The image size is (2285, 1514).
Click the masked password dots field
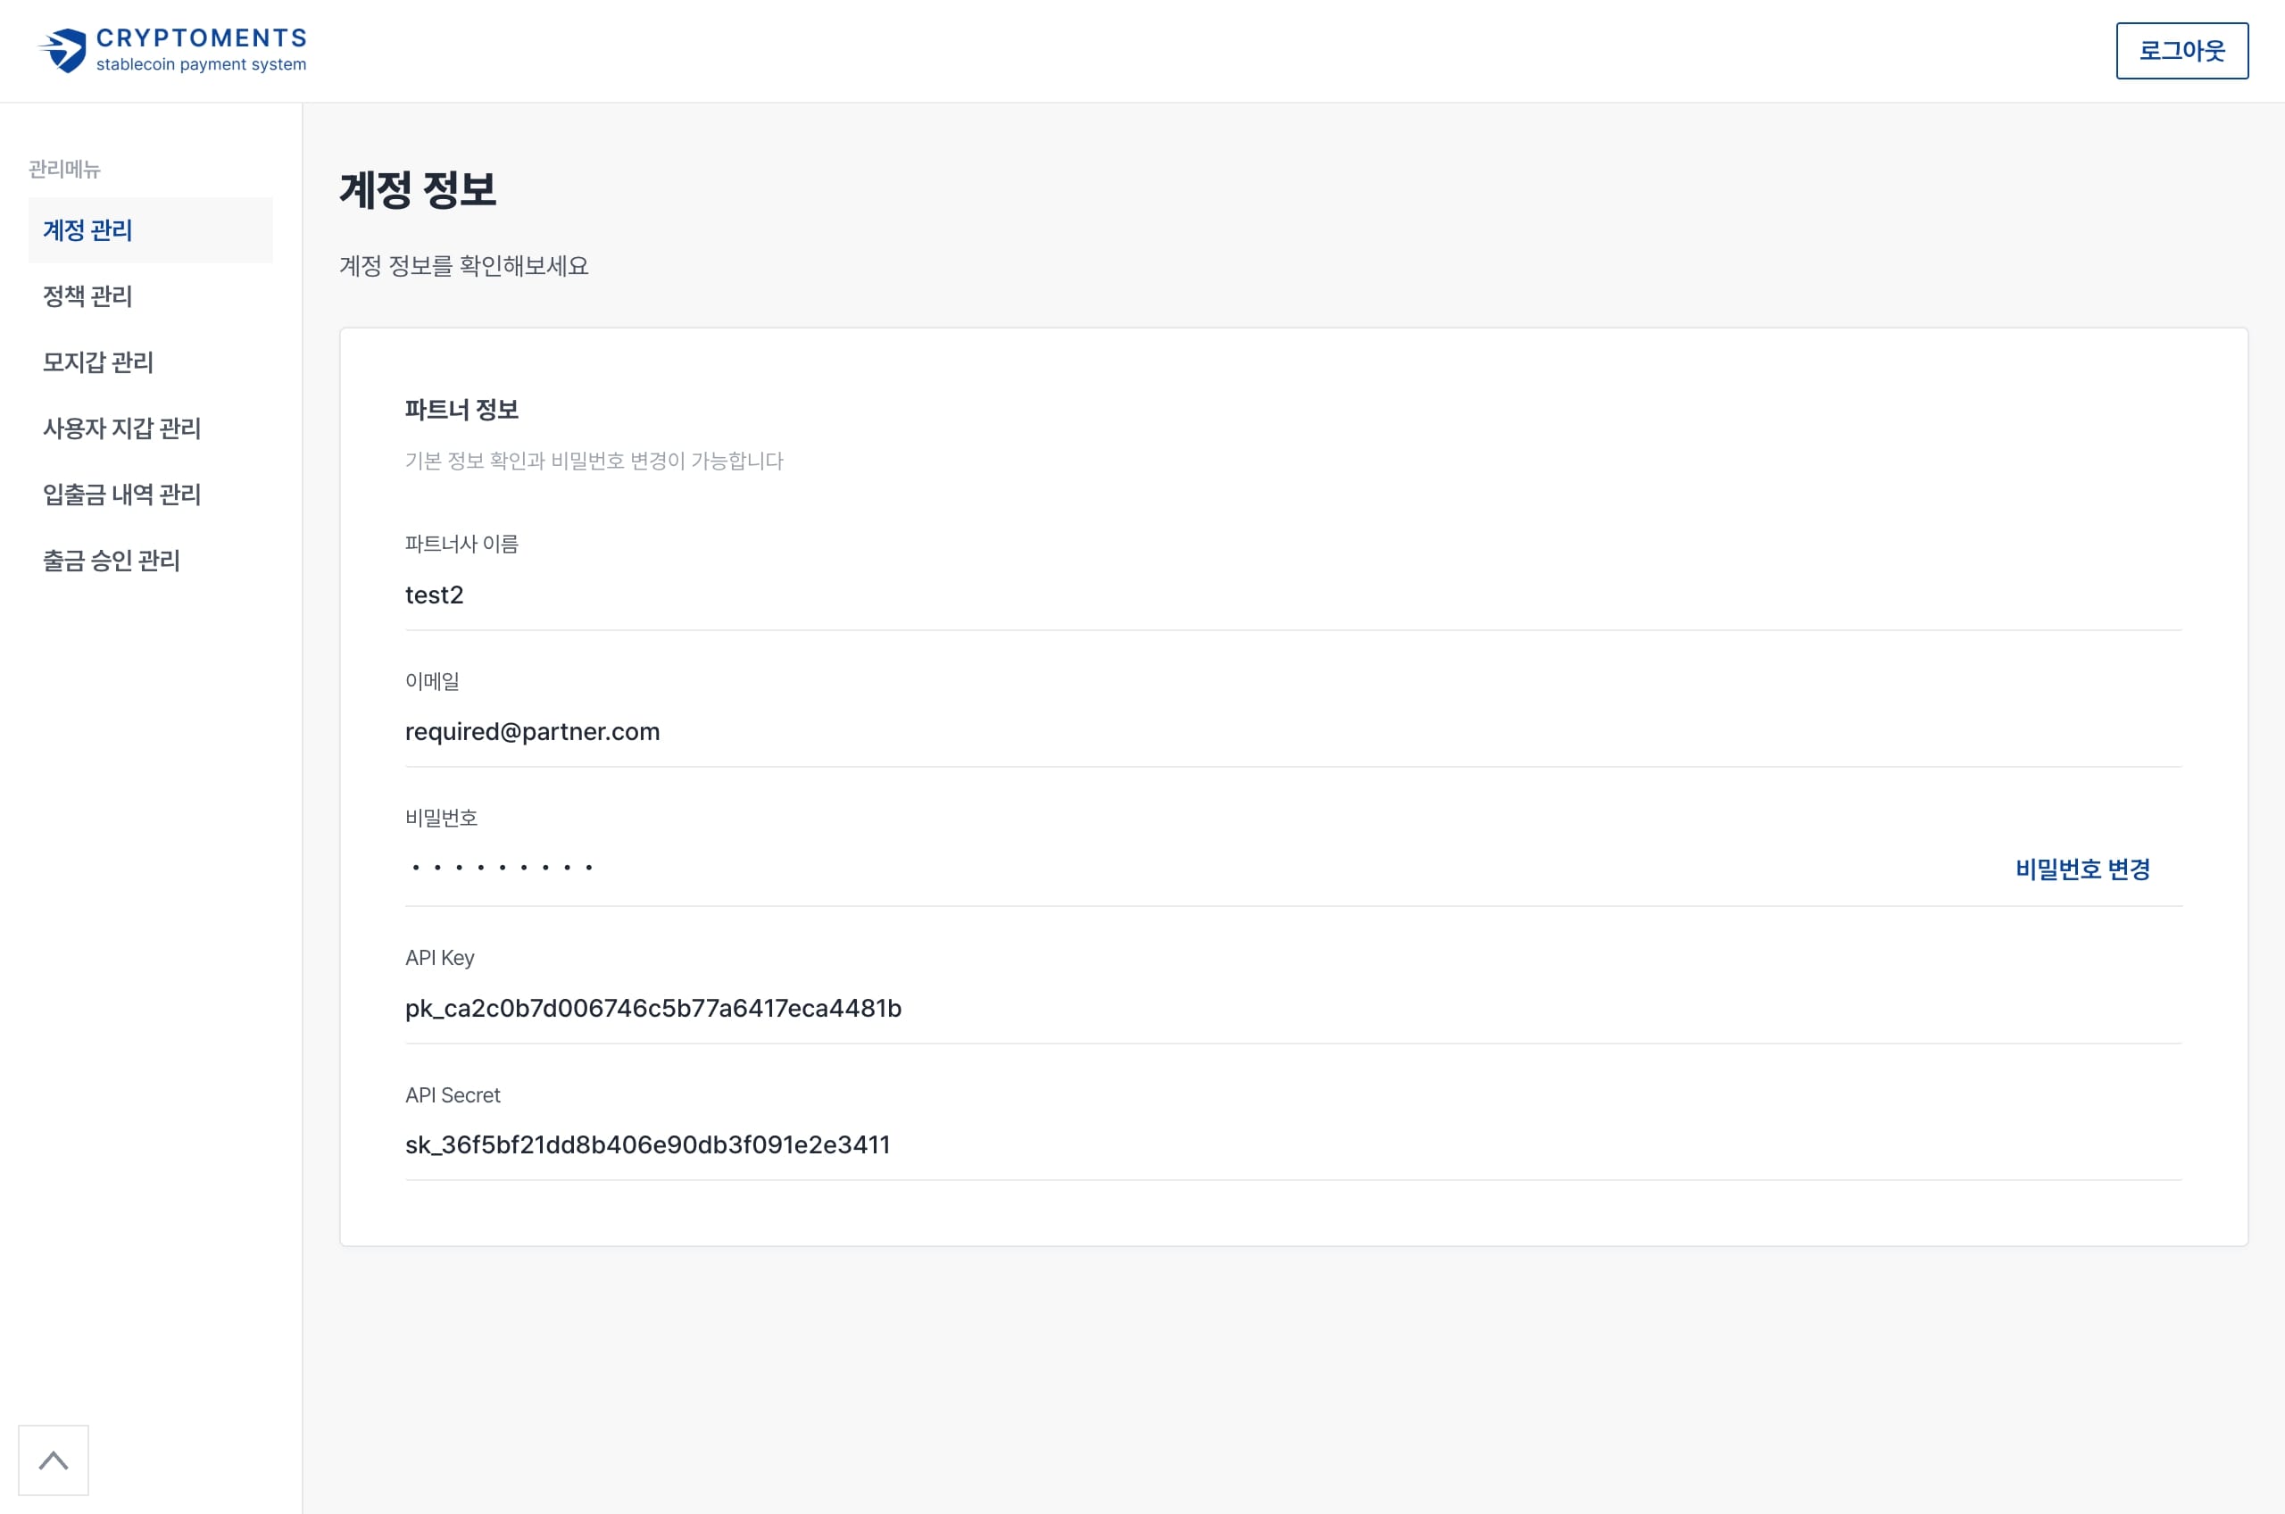click(501, 867)
